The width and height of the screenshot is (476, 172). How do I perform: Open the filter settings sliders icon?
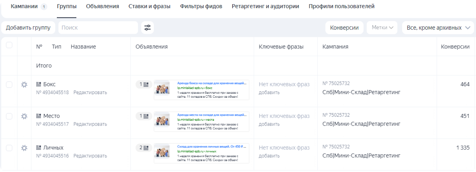point(147,28)
